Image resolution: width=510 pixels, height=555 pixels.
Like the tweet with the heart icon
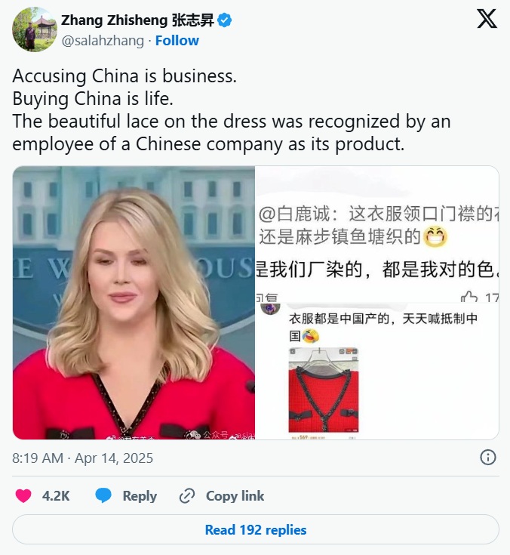point(23,496)
